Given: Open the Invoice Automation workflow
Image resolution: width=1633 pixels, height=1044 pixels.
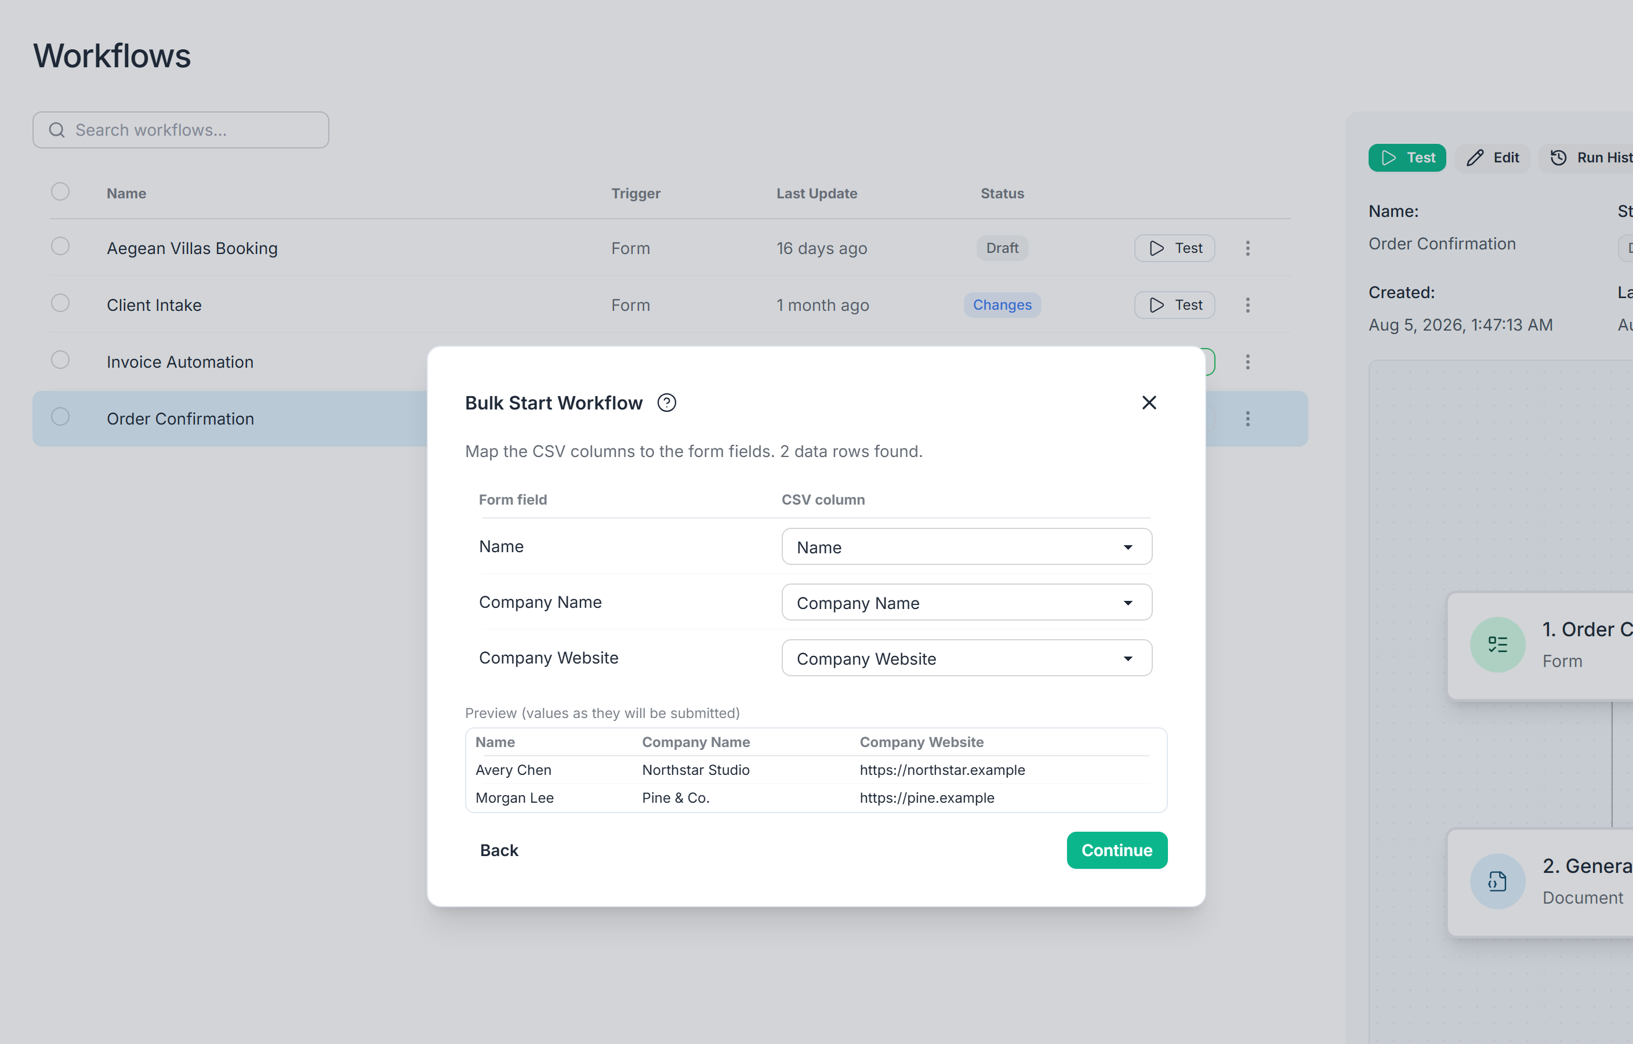Looking at the screenshot, I should (180, 362).
